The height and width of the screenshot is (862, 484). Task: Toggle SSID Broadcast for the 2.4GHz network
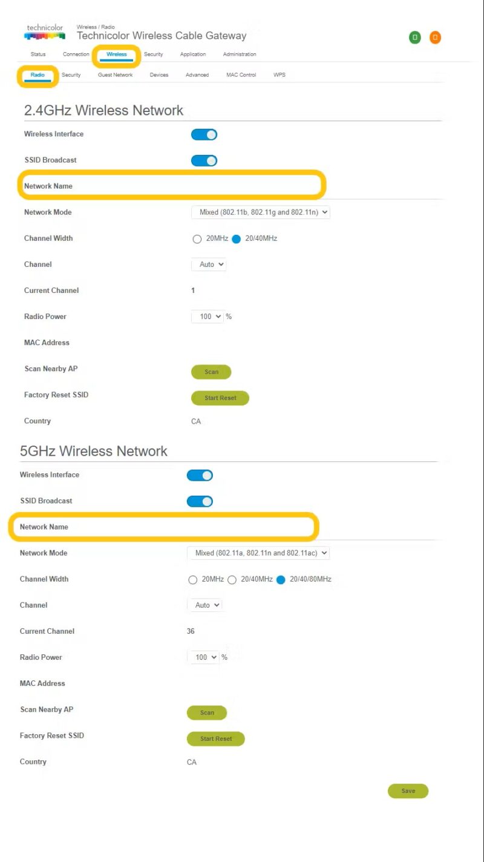(x=204, y=160)
